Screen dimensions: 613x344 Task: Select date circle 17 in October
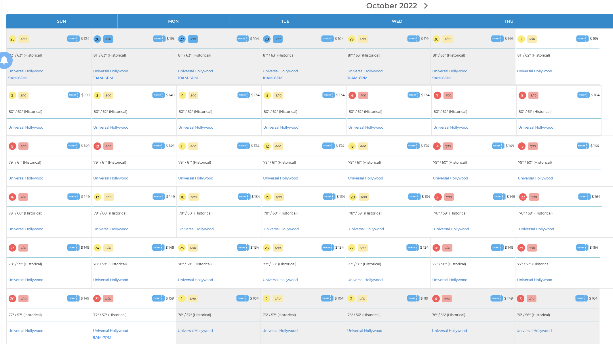(98, 197)
